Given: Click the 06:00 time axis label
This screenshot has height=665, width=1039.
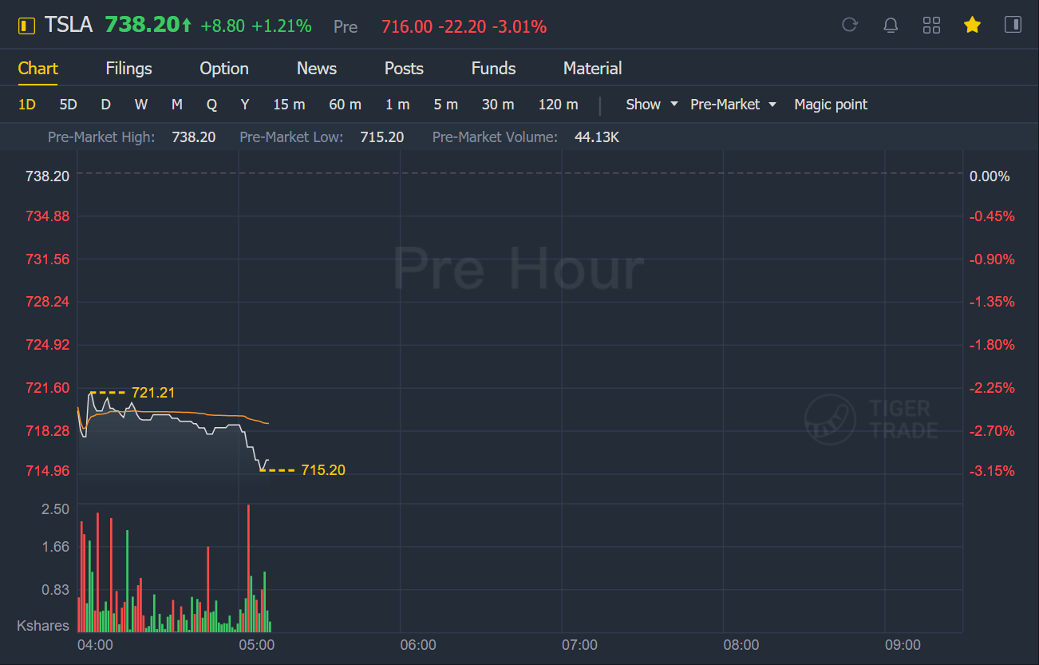Looking at the screenshot, I should tap(418, 644).
